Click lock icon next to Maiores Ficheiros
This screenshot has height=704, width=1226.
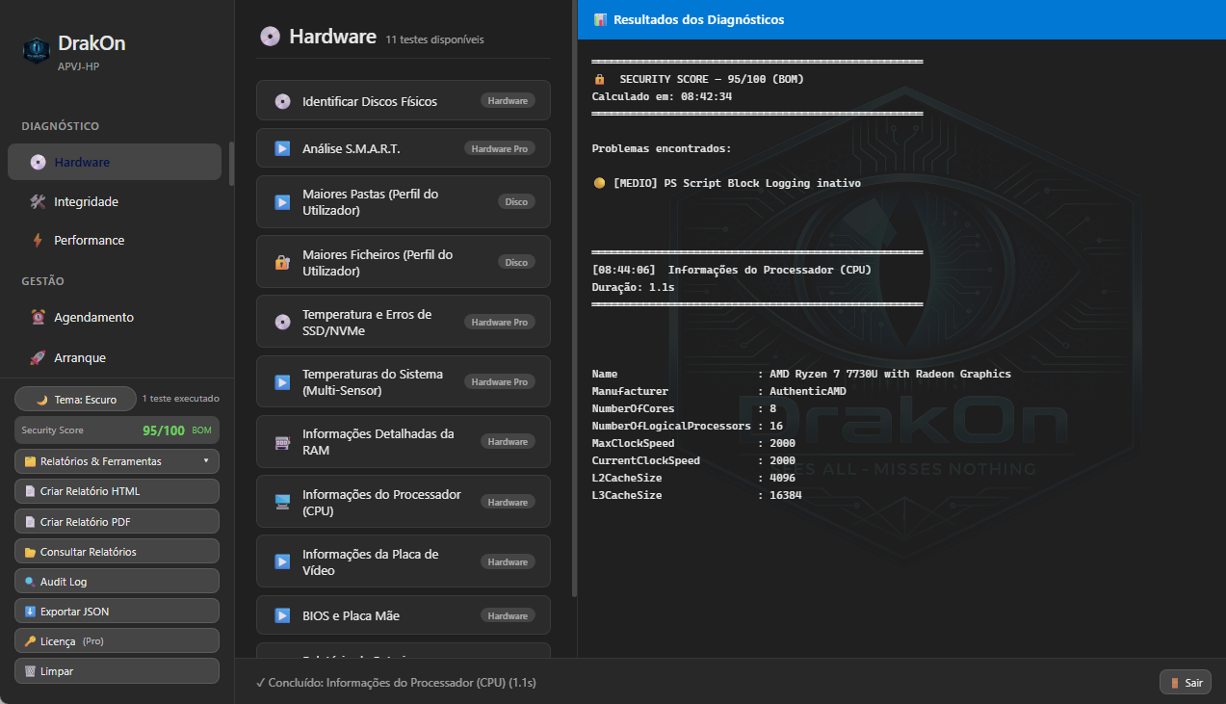point(282,262)
